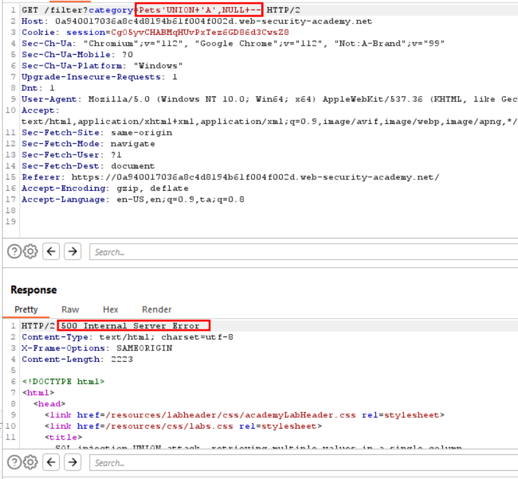This screenshot has height=479, width=518.
Task: Click the Content-Length: 2223 line
Action: 77,359
